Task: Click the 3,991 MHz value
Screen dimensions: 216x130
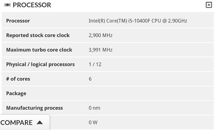Action: coord(100,50)
